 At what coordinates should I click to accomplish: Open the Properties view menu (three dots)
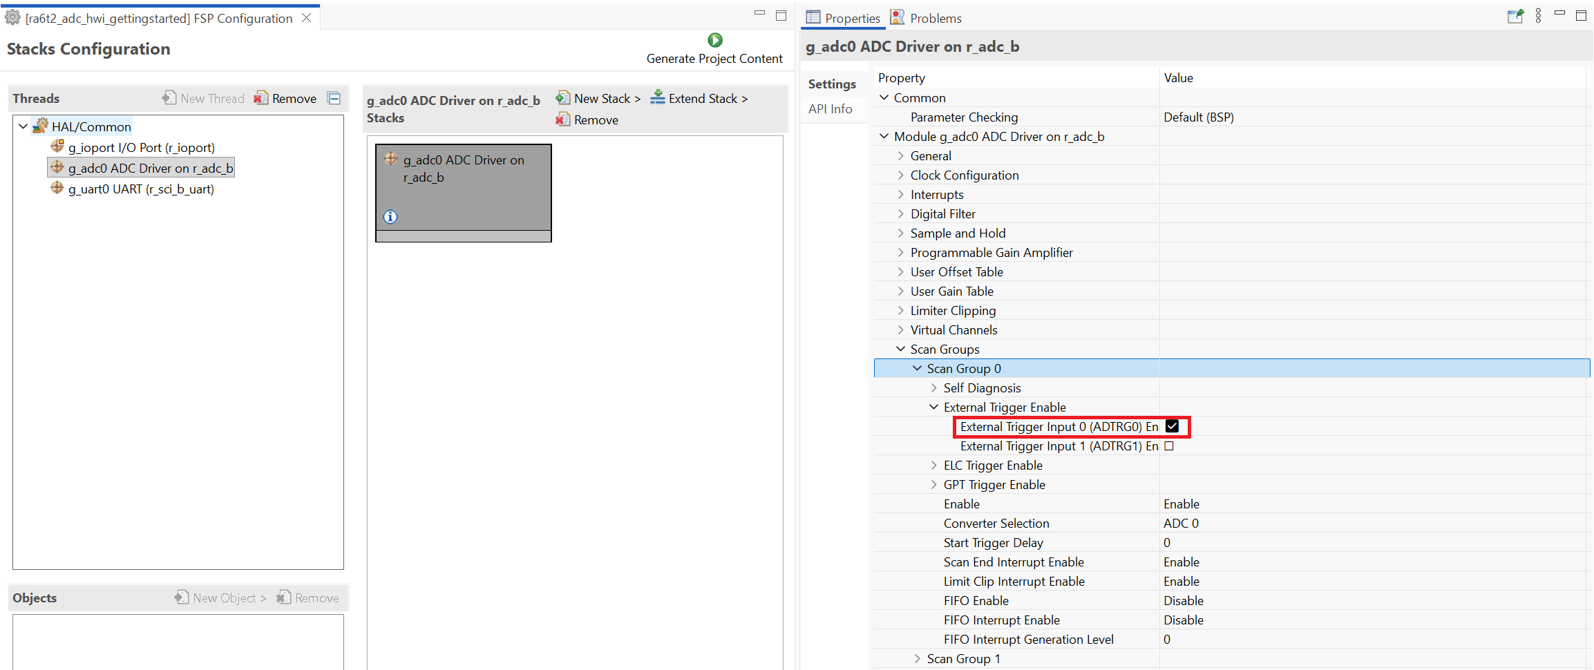click(1538, 17)
